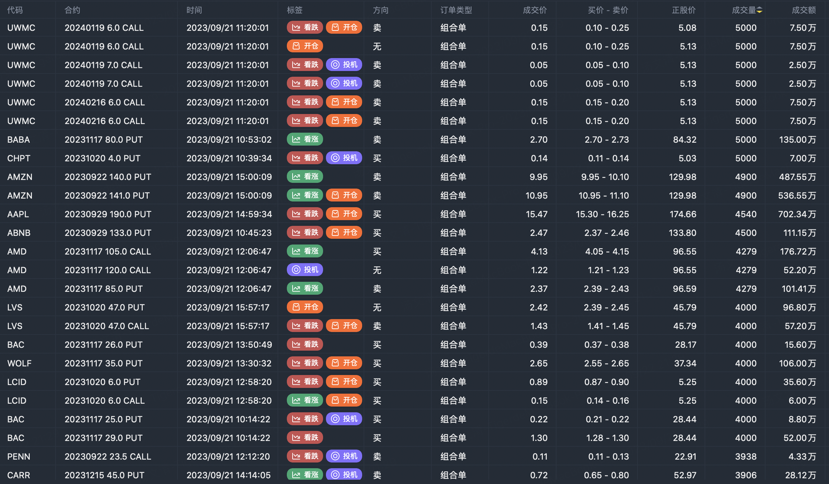This screenshot has height=484, width=829.
Task: Select the PENN ticker cell
Action: (x=19, y=456)
